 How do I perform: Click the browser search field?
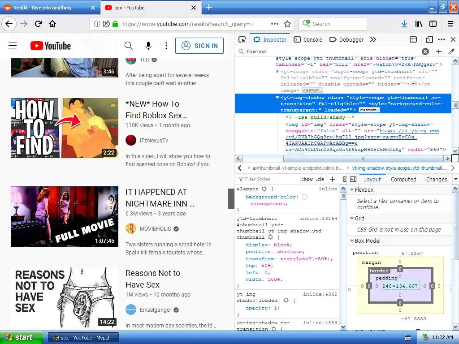click(x=333, y=24)
